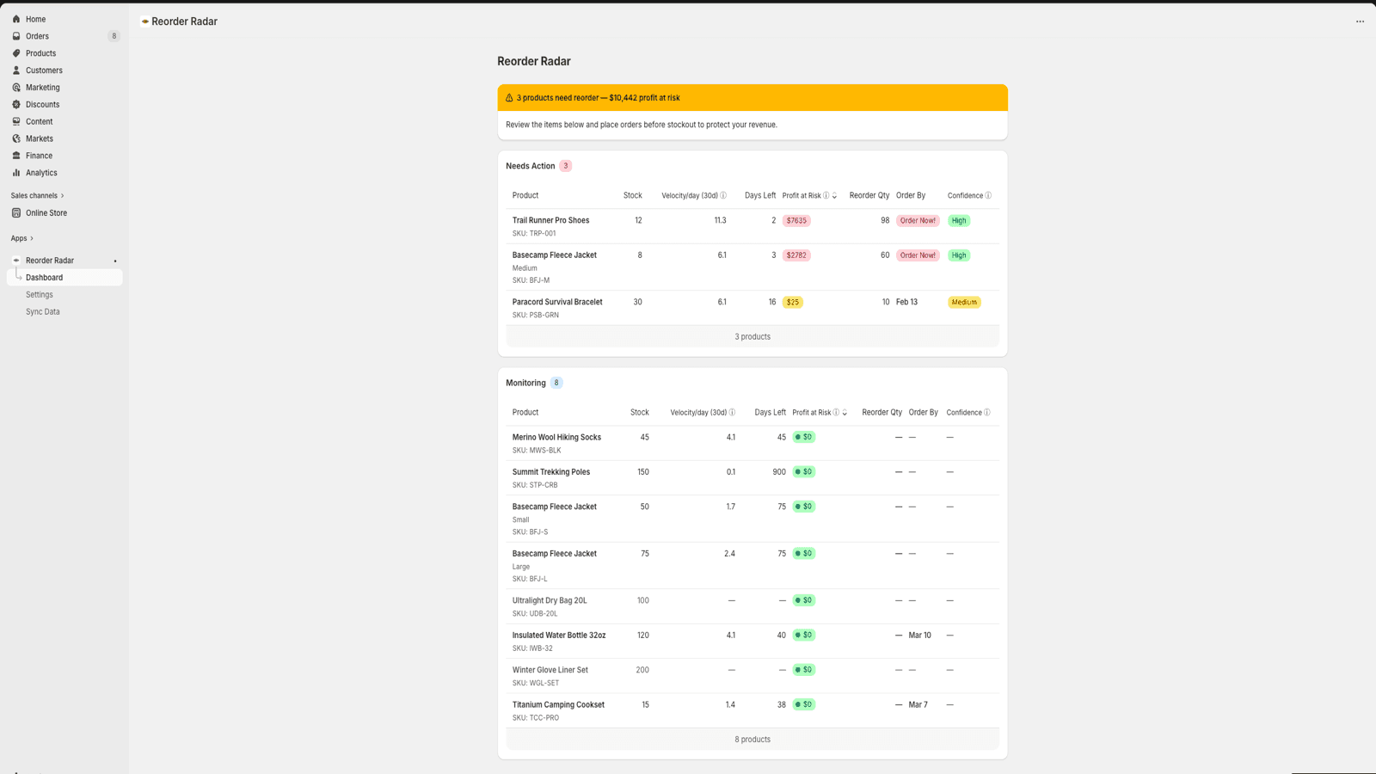Click the warning icon in the reorder banner

point(509,98)
